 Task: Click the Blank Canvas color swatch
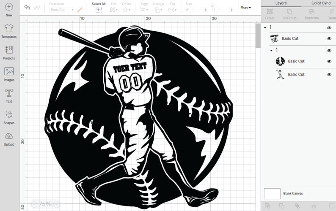(272, 193)
